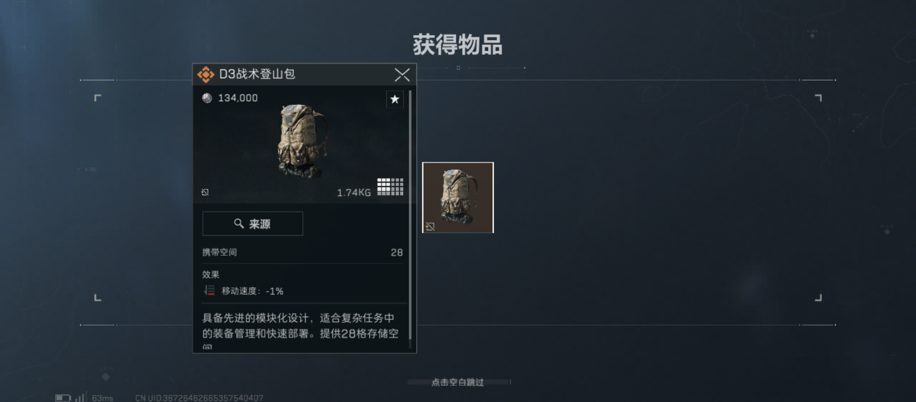
Task: Click the item description paragraph text
Action: pyautogui.click(x=300, y=331)
